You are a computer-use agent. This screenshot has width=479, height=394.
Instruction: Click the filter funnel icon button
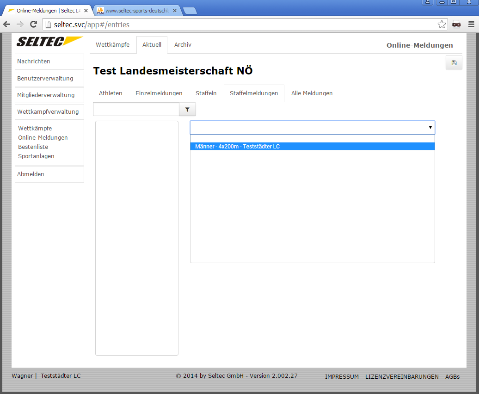tap(187, 110)
